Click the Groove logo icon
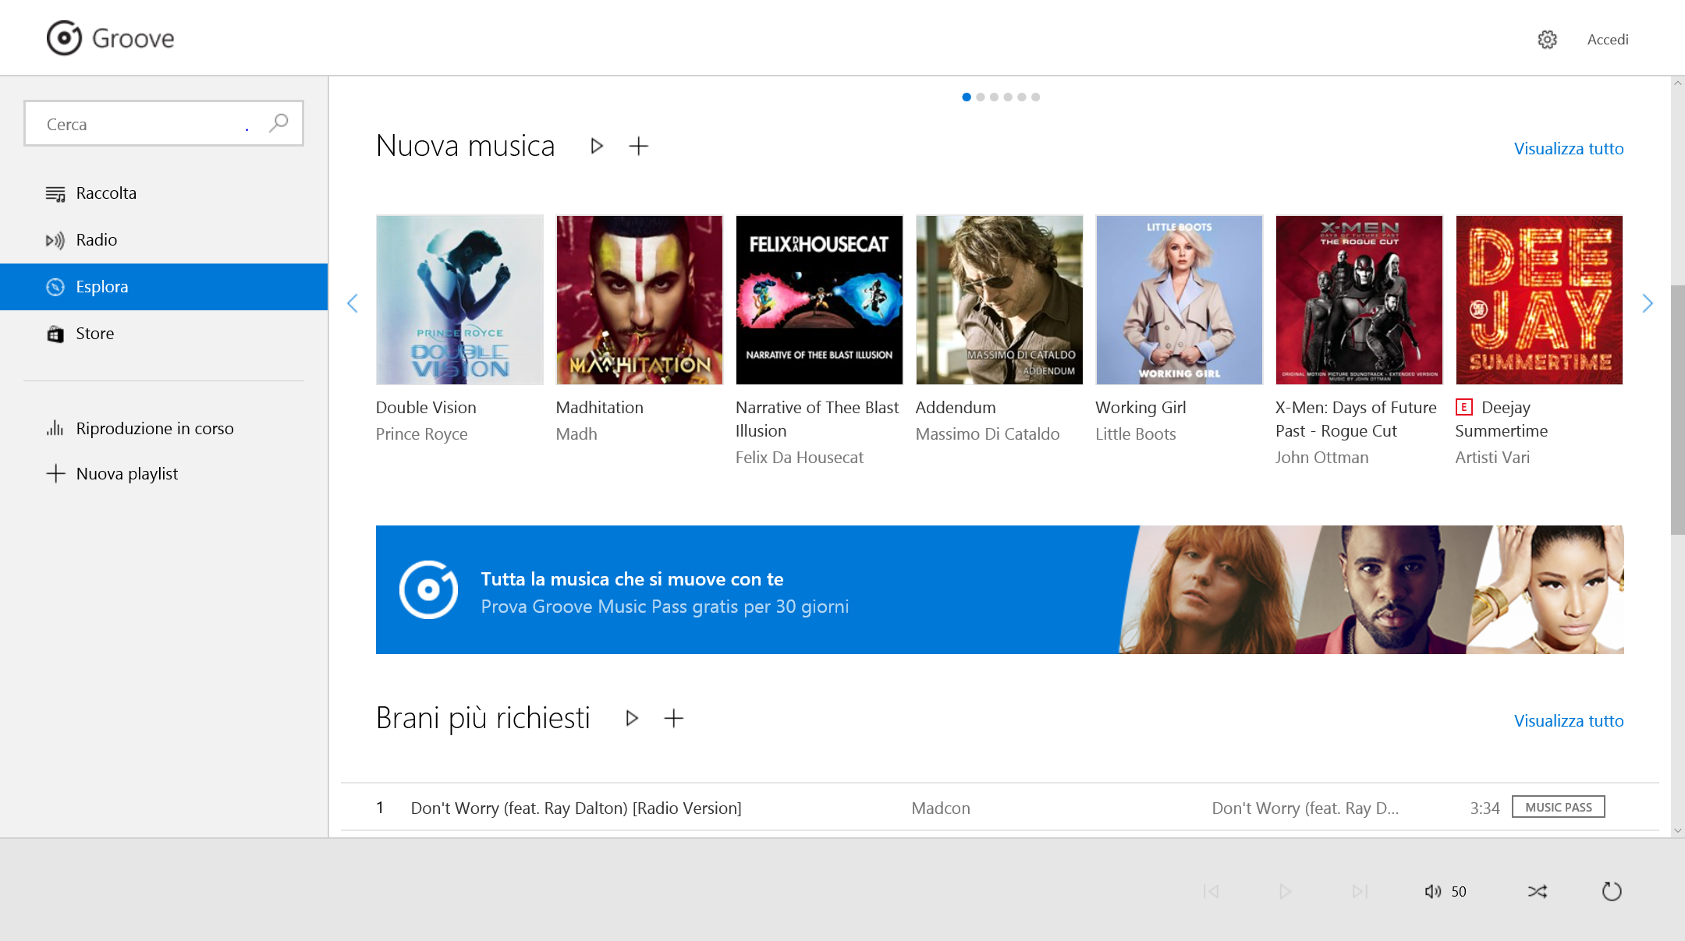Image resolution: width=1685 pixels, height=941 pixels. coord(64,38)
